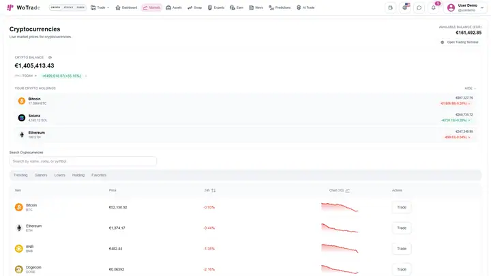This screenshot has width=491, height=276.
Task: Open the Experts nav item
Action: click(x=216, y=7)
